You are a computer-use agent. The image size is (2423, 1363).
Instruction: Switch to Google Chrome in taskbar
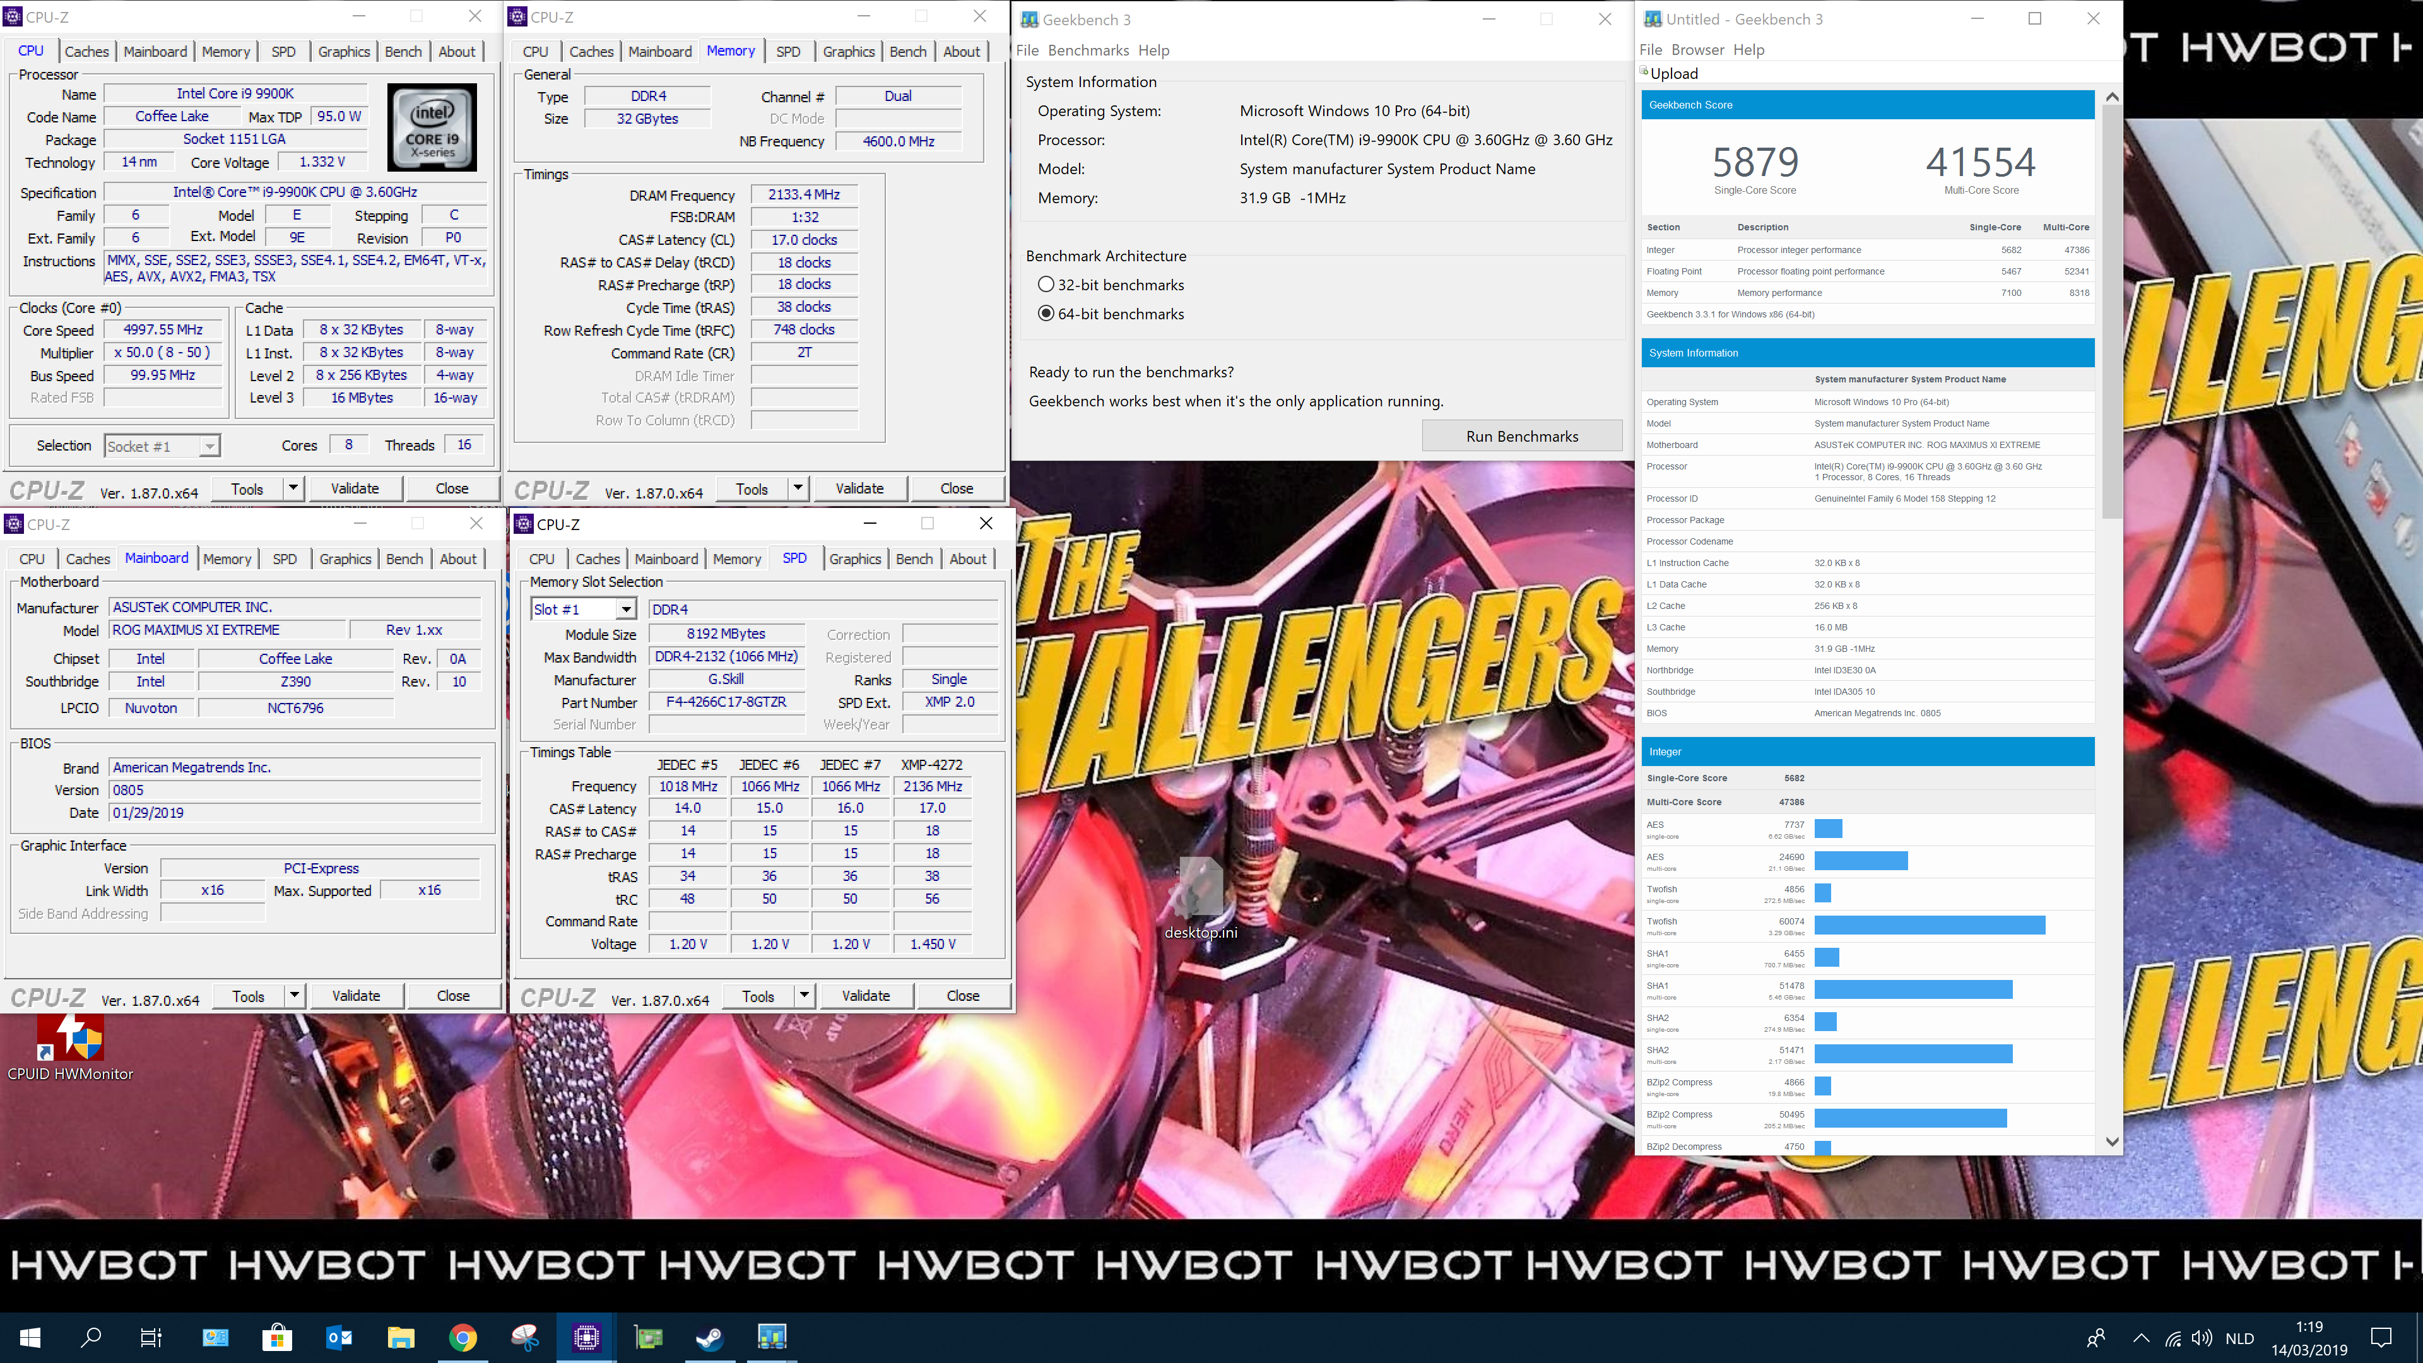(463, 1336)
